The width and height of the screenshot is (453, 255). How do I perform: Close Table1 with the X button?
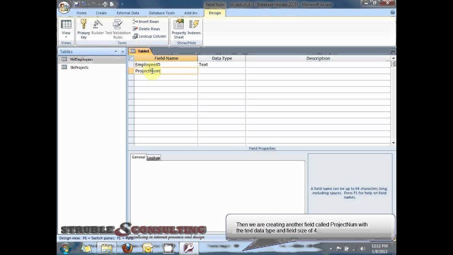tap(392, 51)
